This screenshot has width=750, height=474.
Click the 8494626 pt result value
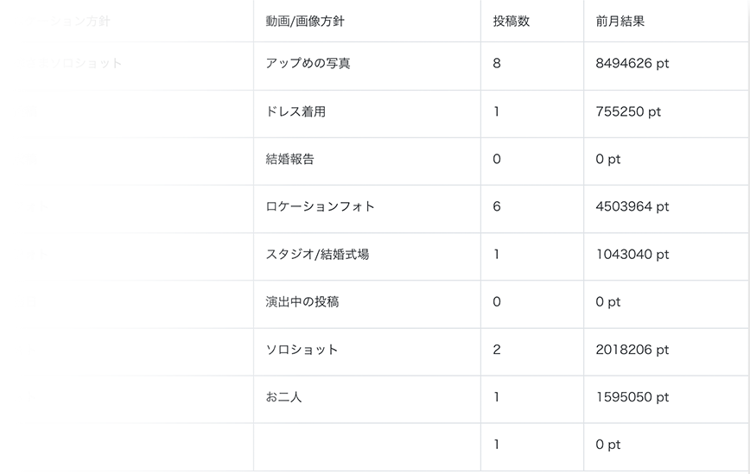click(x=632, y=64)
